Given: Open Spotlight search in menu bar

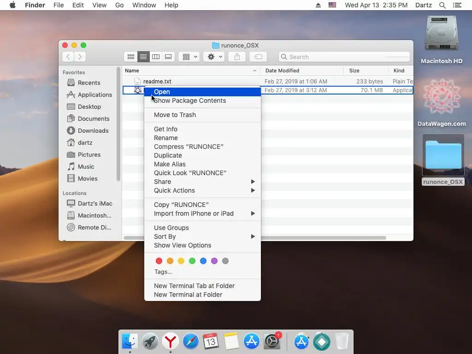Looking at the screenshot, I should 442,5.
